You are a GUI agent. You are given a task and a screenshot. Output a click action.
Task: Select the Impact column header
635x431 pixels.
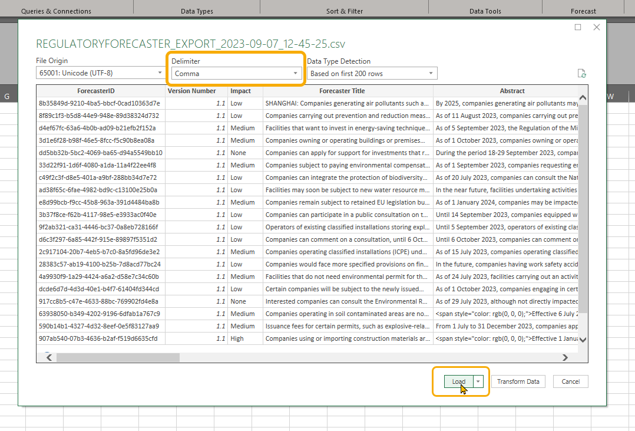[x=246, y=91]
